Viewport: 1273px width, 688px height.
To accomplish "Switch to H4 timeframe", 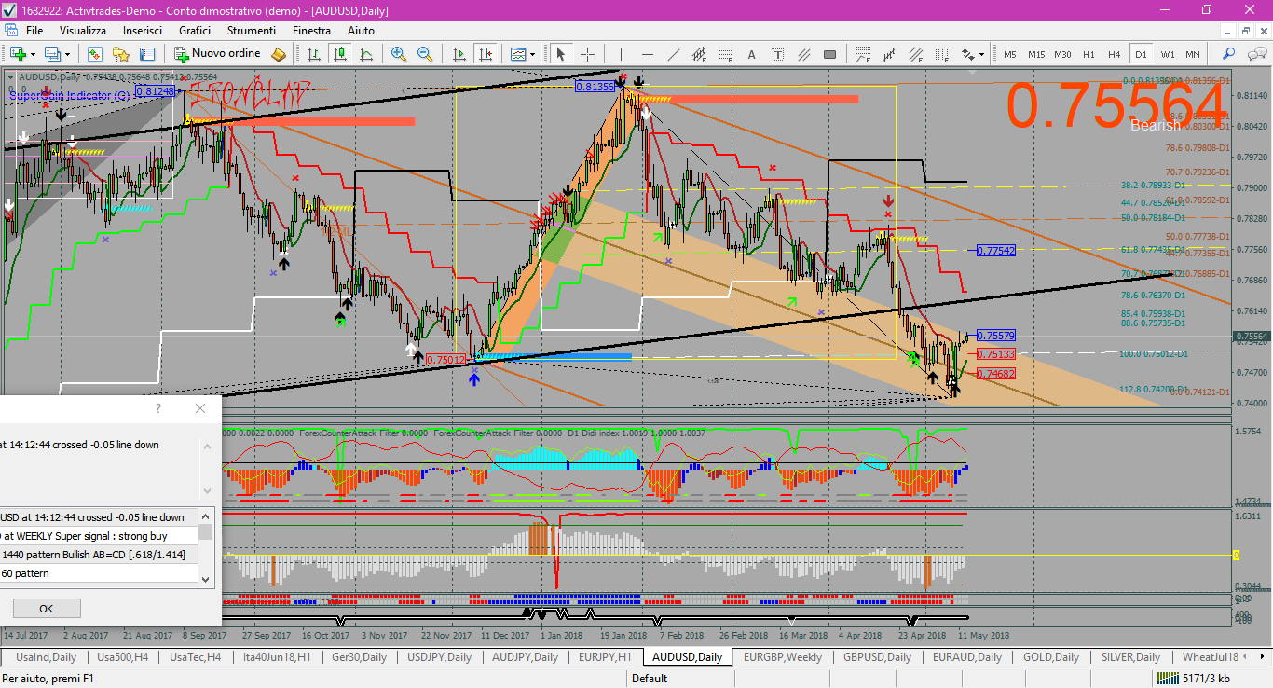I will point(1114,54).
